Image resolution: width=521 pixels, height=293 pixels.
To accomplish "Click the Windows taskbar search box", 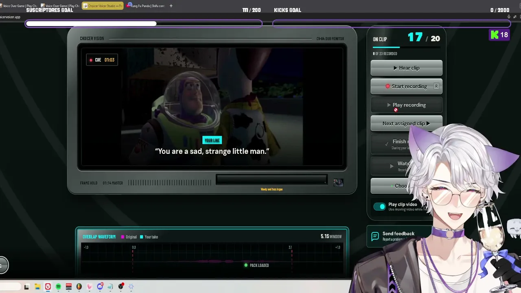I will click(10, 286).
